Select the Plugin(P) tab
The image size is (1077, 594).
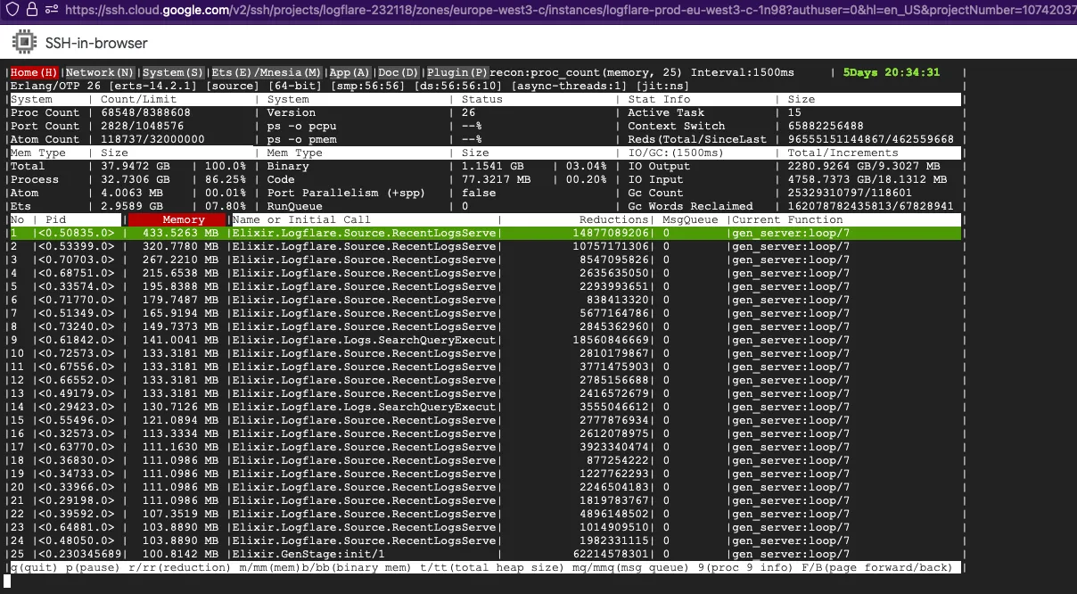click(456, 72)
